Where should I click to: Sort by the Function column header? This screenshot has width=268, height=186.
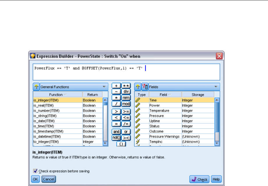58,95
